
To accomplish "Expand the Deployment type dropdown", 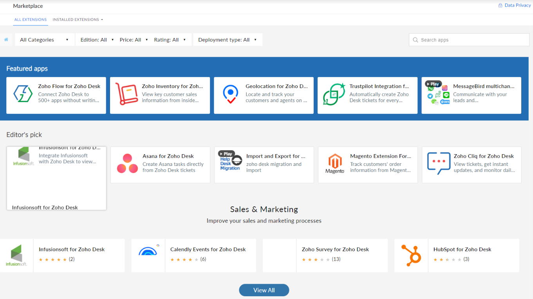I will (228, 40).
